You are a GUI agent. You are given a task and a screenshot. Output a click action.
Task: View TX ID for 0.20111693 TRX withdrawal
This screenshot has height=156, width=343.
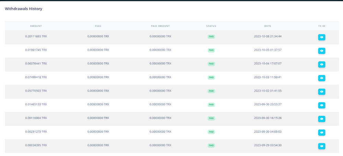click(321, 37)
